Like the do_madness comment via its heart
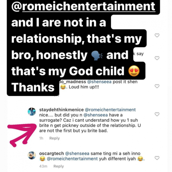This screenshot has width=172, height=172. [157, 86]
